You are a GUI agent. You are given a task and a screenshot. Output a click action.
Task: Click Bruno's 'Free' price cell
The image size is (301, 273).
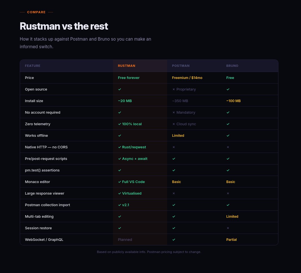[230, 78]
